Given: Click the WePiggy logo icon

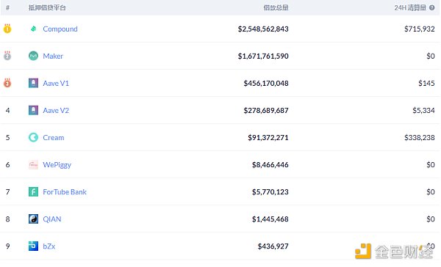Looking at the screenshot, I should coord(34,164).
